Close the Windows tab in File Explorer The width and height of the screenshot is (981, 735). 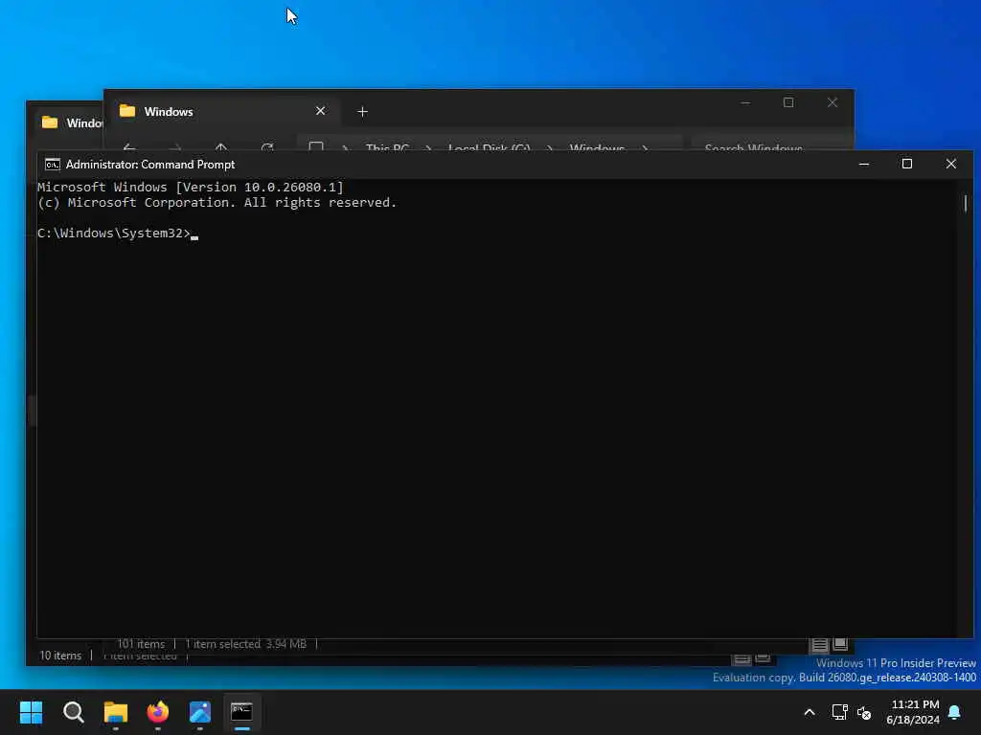click(320, 111)
